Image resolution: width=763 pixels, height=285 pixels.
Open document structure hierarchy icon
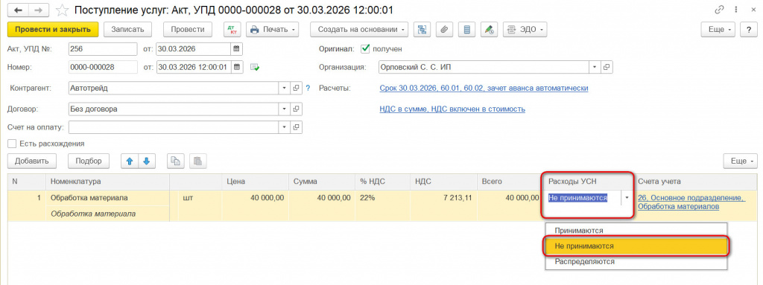point(422,30)
